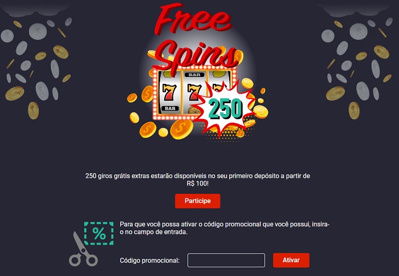Viewport: 399px width, 276px height.
Task: Click the large gold dollar coin below slot machine
Action: pos(181,129)
